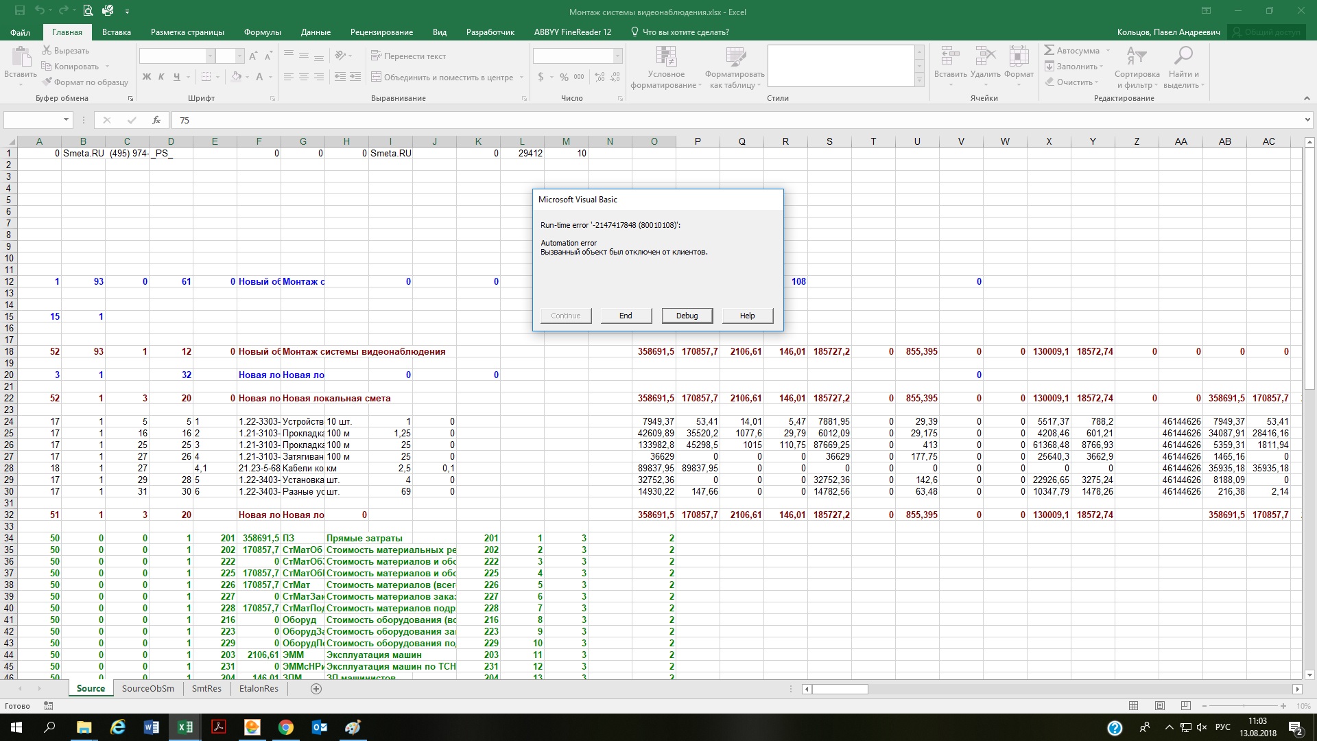Viewport: 1317px width, 741px height.
Task: Collapse the ribbon with the chevron
Action: (1307, 99)
